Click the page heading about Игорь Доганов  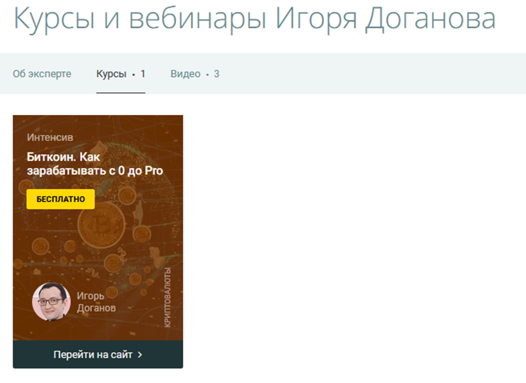pyautogui.click(x=254, y=19)
